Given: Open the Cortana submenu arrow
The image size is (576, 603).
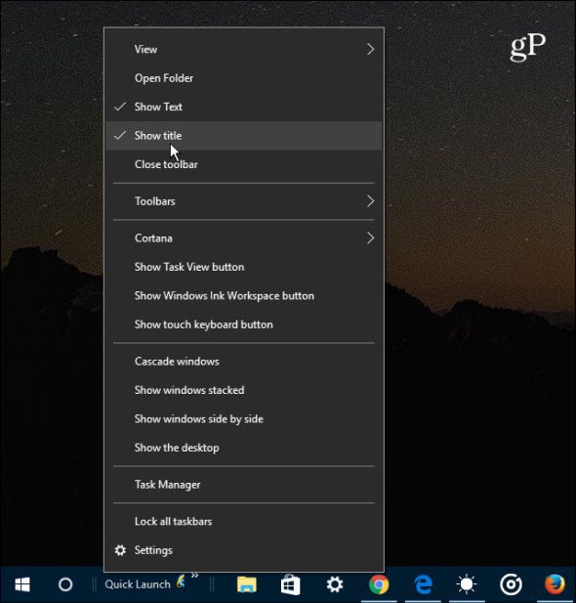Looking at the screenshot, I should [370, 238].
